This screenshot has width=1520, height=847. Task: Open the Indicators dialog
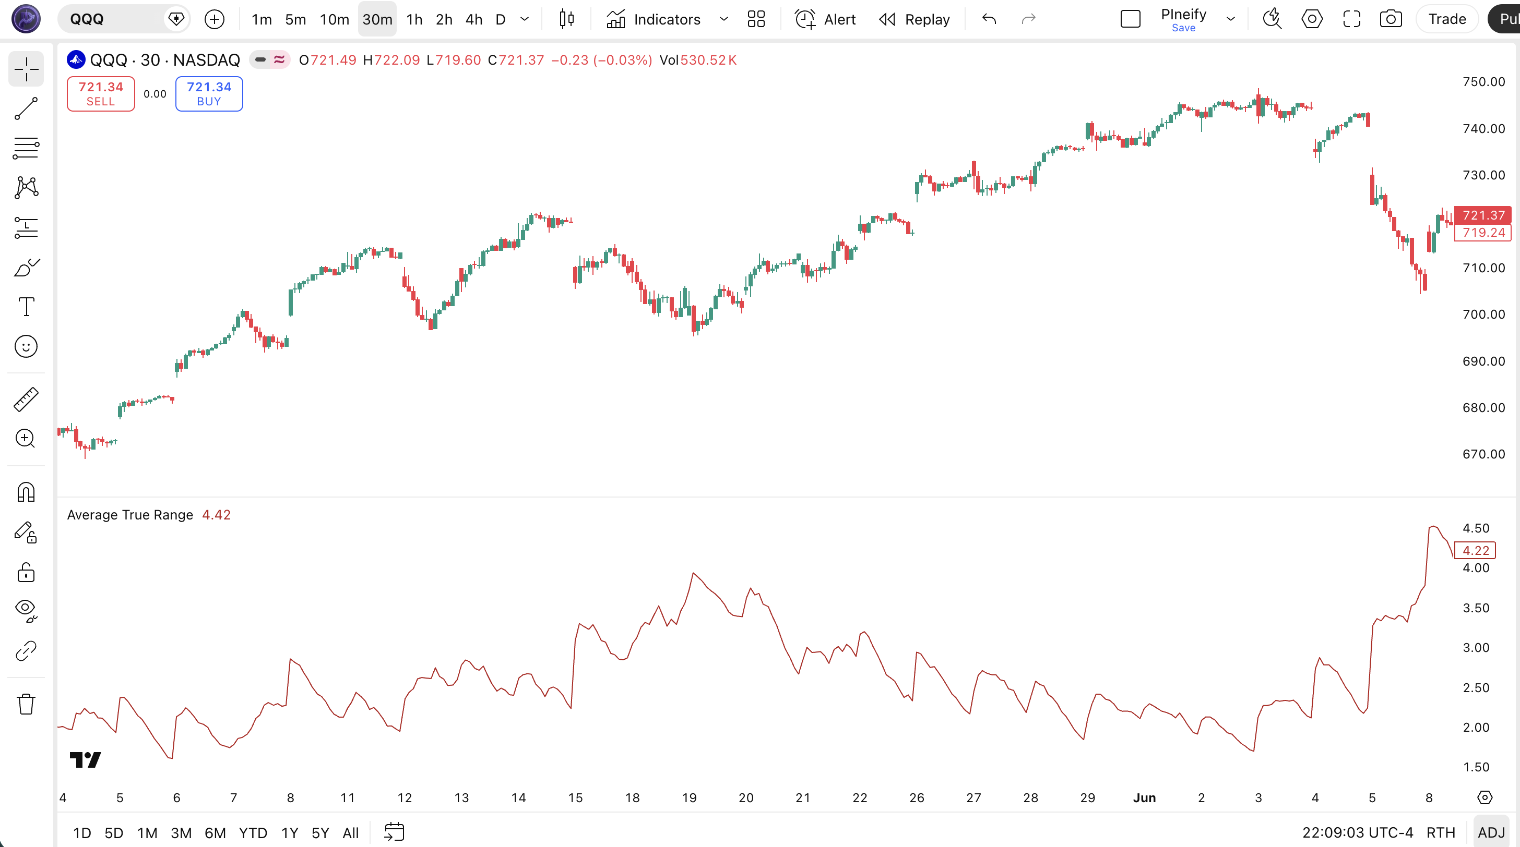click(654, 19)
